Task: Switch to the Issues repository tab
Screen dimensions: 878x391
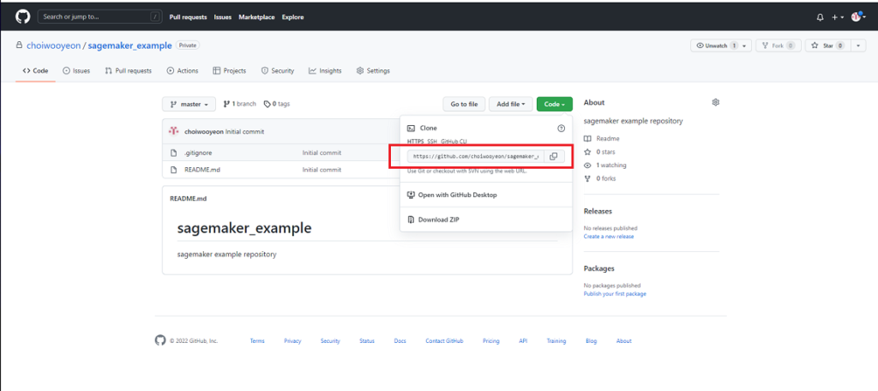Action: coord(76,70)
